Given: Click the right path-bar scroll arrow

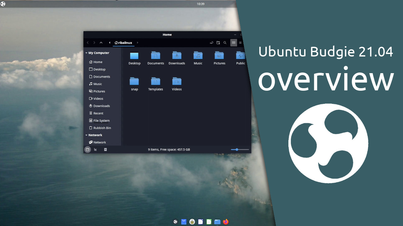Looking at the screenshot, I should tap(137, 43).
